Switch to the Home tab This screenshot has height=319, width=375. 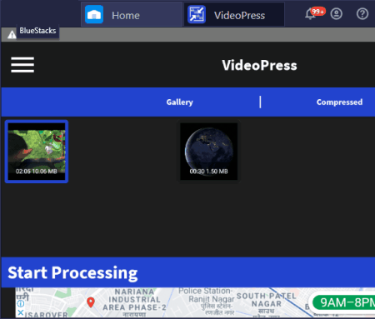(132, 14)
